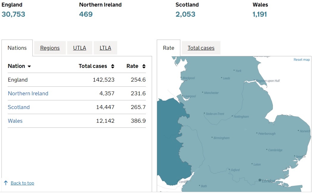Sort table by Rate arrows
Screen dimensions: 313x193
click(144, 66)
